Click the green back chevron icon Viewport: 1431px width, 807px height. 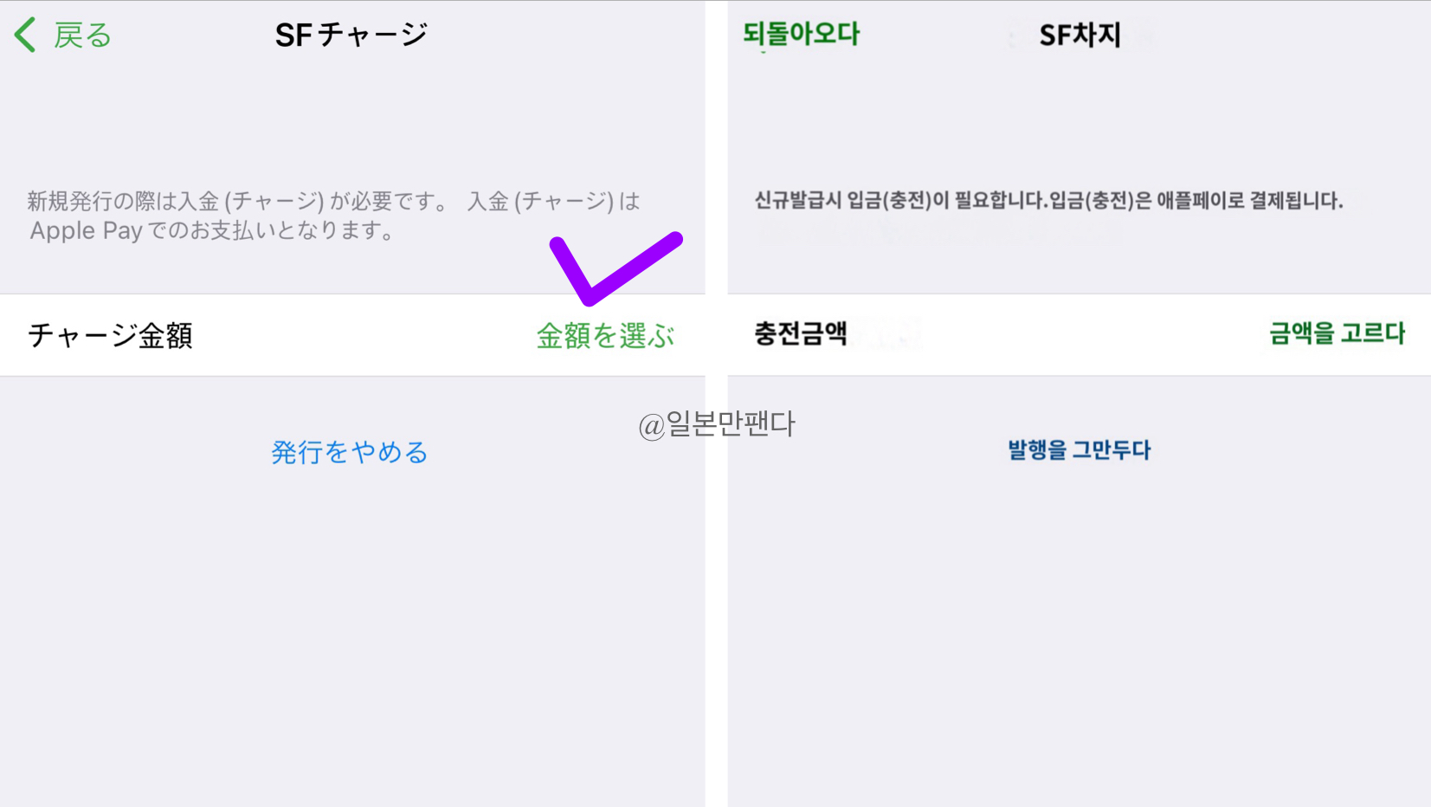[24, 33]
